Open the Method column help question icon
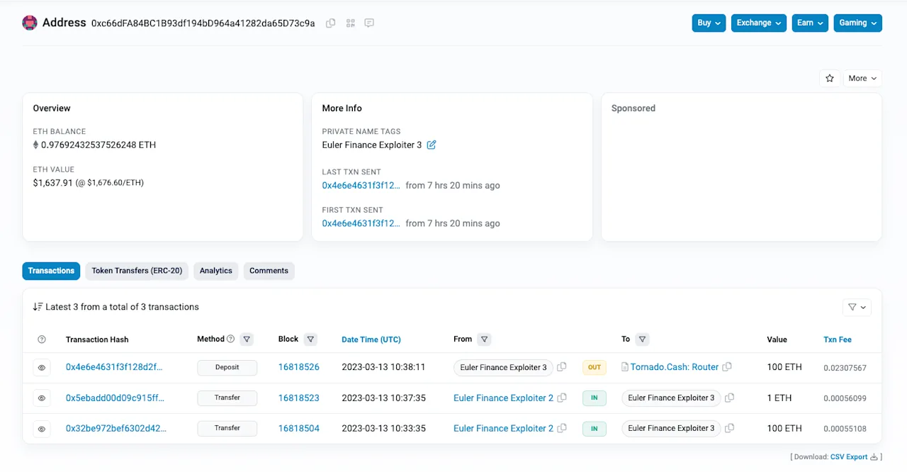Viewport: 907px width, 472px height. [x=230, y=339]
